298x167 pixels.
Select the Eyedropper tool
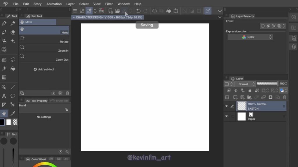[x=13, y=113]
